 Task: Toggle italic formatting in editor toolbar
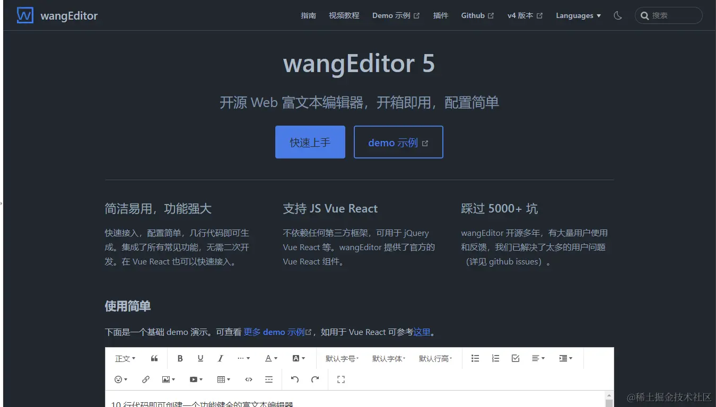221,358
